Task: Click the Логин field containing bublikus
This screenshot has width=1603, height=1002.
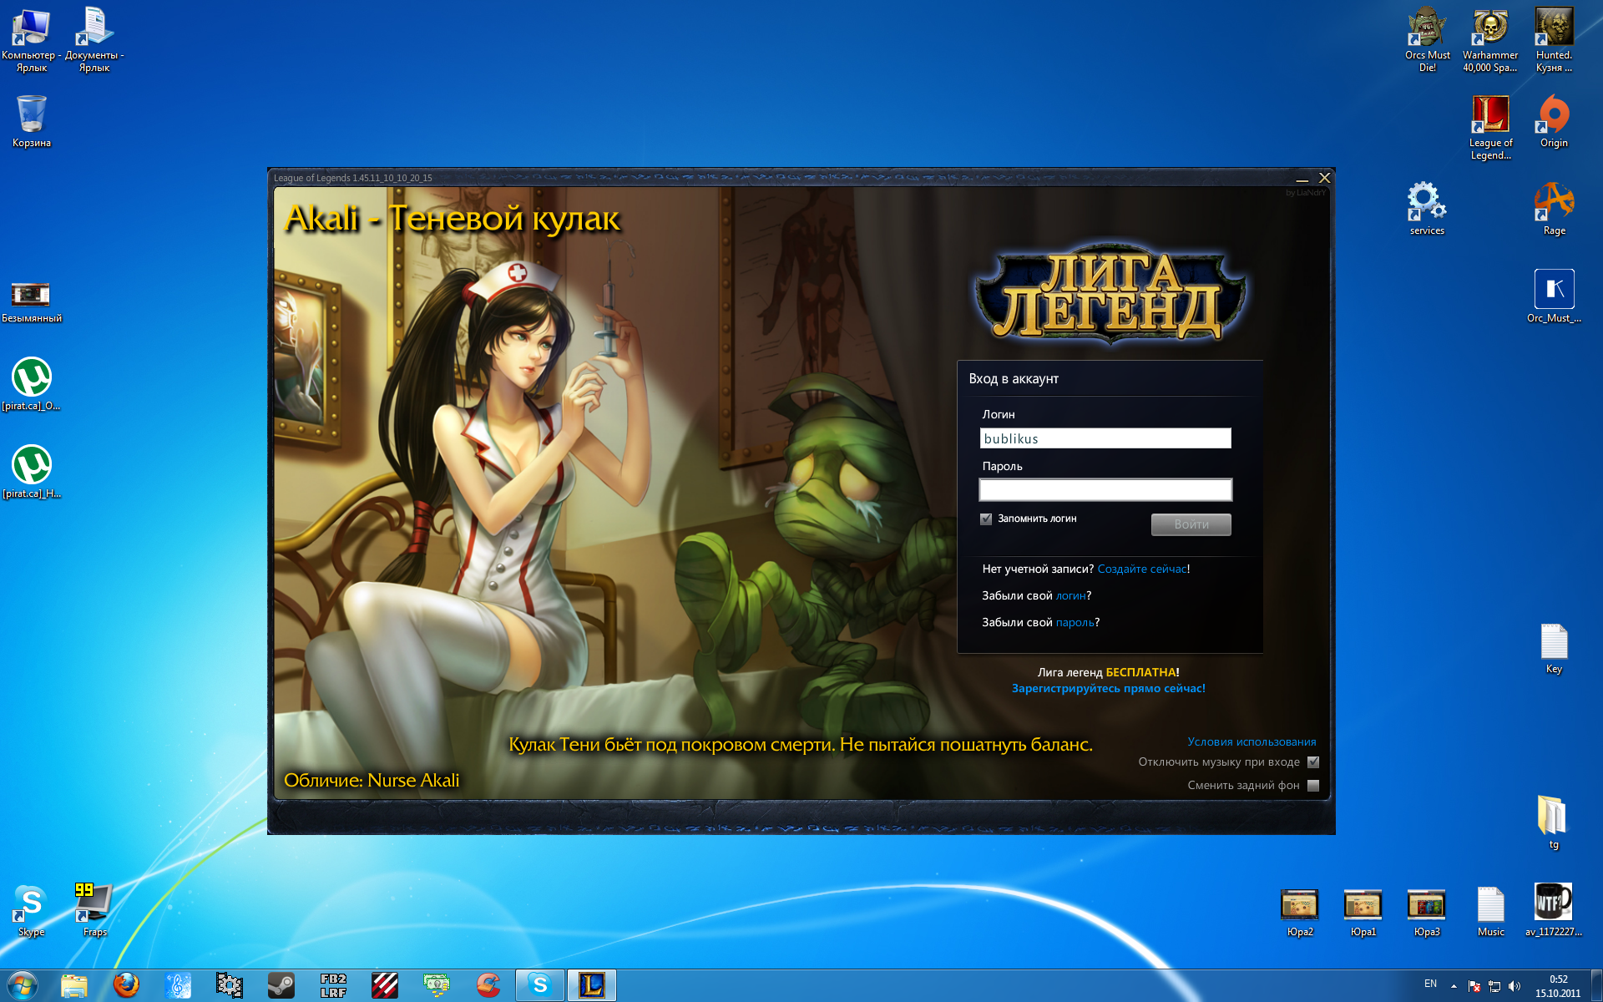Action: (x=1105, y=438)
